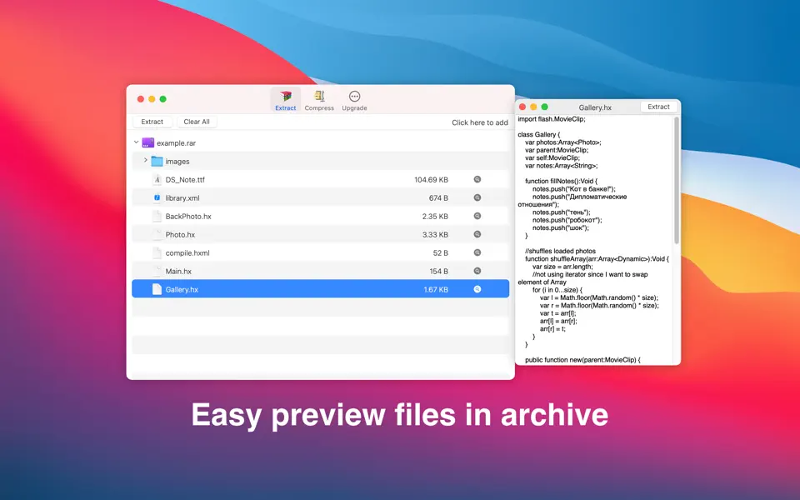Click the library.xml file icon
The height and width of the screenshot is (500, 800).
click(157, 198)
